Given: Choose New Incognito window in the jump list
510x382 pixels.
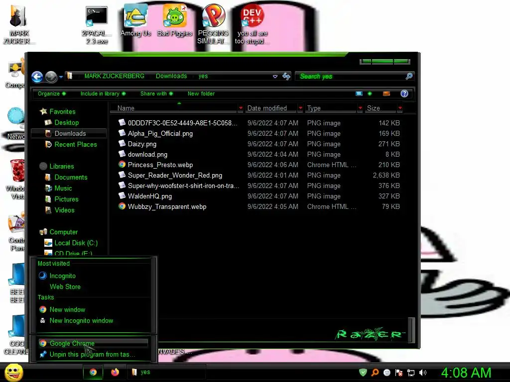Looking at the screenshot, I should tap(81, 321).
